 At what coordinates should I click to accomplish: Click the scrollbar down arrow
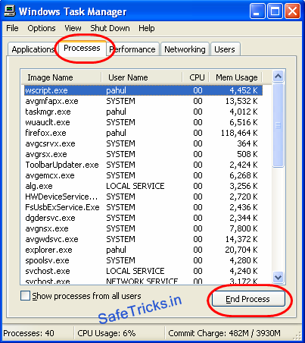(278, 277)
